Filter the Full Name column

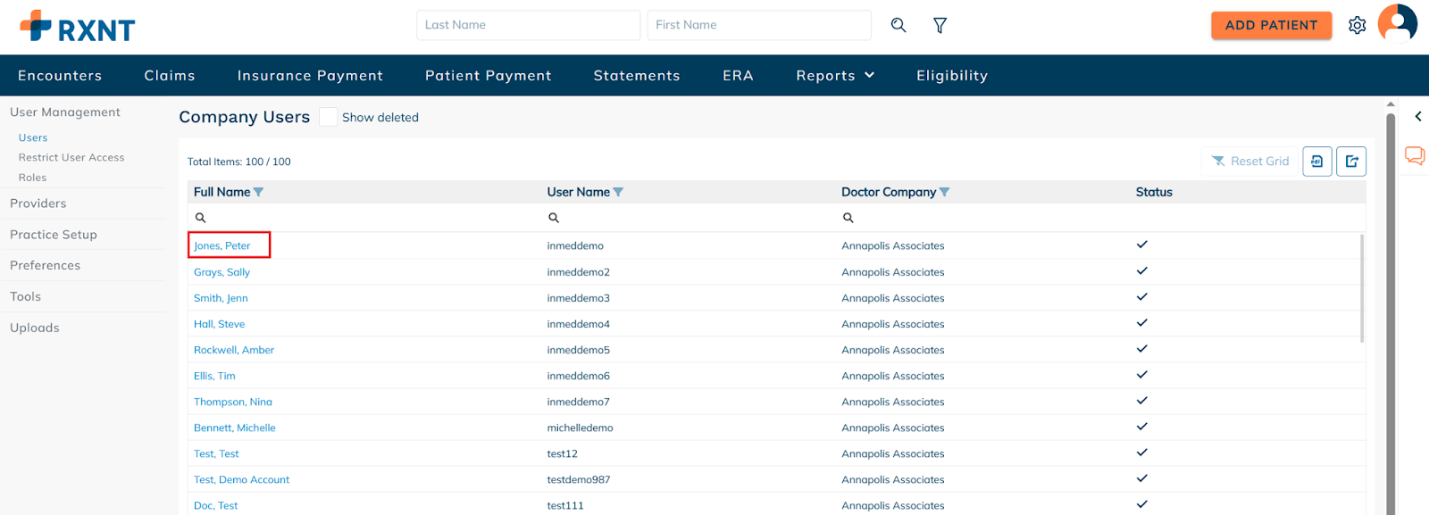[258, 192]
